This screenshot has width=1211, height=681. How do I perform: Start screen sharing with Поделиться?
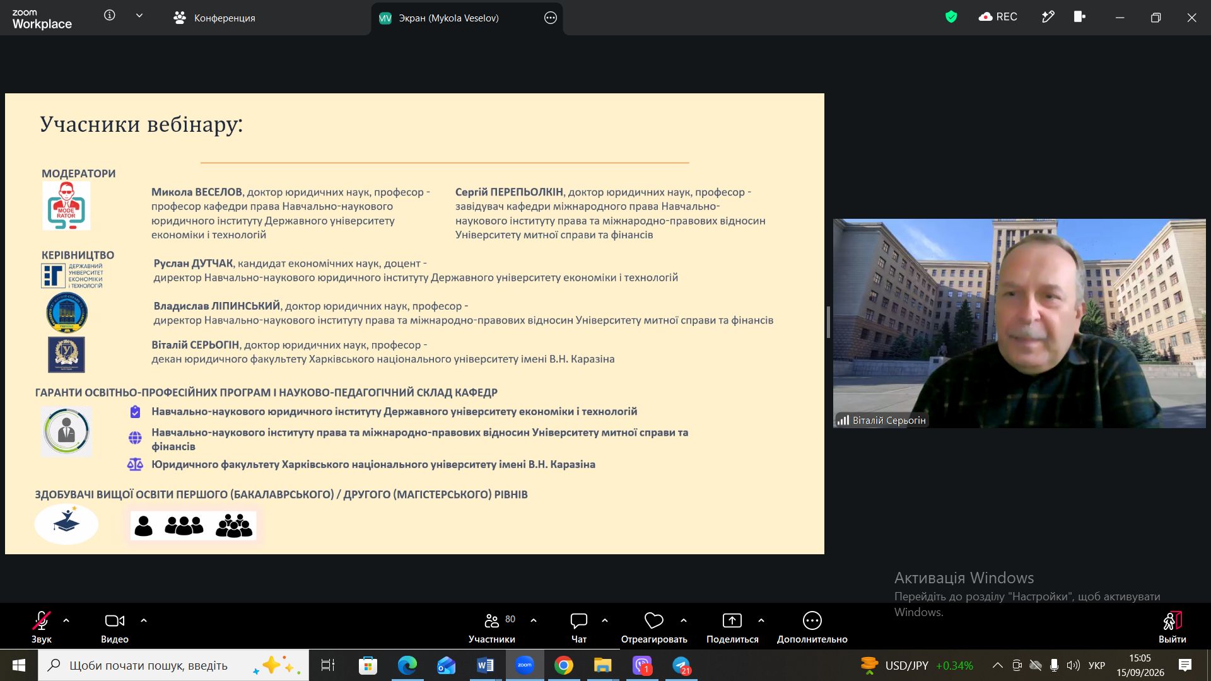coord(732,627)
